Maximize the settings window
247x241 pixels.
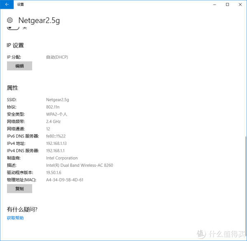point(227,5)
